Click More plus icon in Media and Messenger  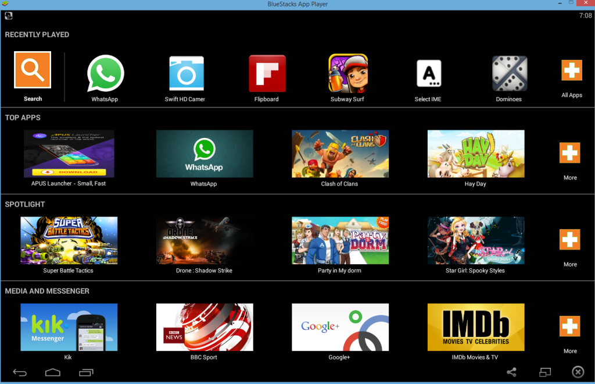(569, 326)
